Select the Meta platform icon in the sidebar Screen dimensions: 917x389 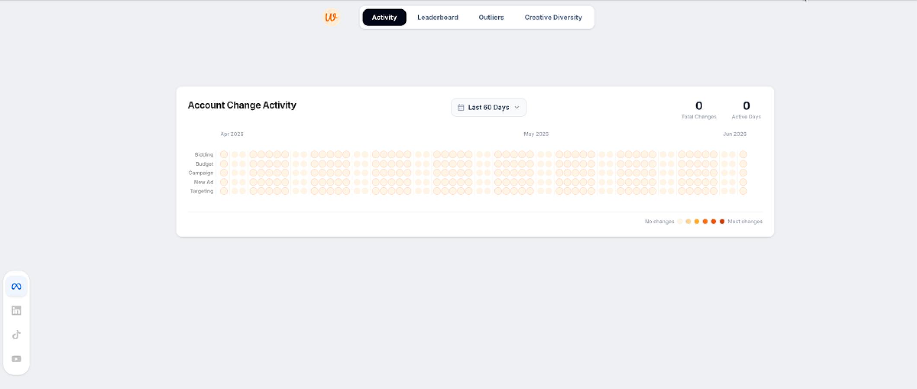coord(16,286)
